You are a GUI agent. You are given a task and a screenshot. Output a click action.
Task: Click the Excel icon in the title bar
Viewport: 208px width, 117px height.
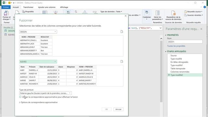coord(4,3)
